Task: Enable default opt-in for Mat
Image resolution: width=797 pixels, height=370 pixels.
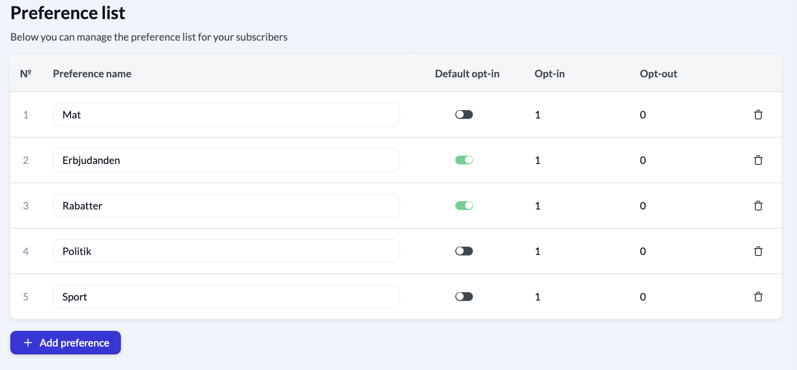Action: (x=464, y=115)
